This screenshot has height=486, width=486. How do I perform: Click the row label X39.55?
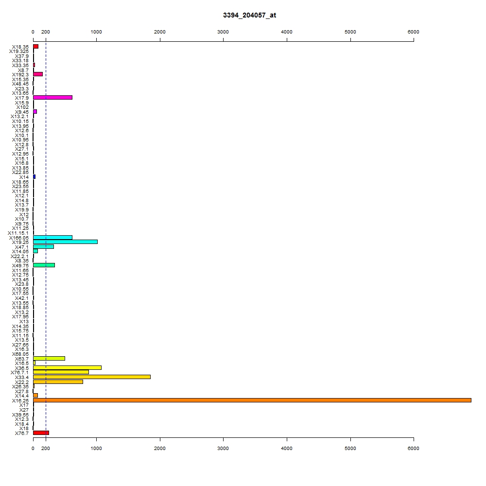tap(20, 415)
